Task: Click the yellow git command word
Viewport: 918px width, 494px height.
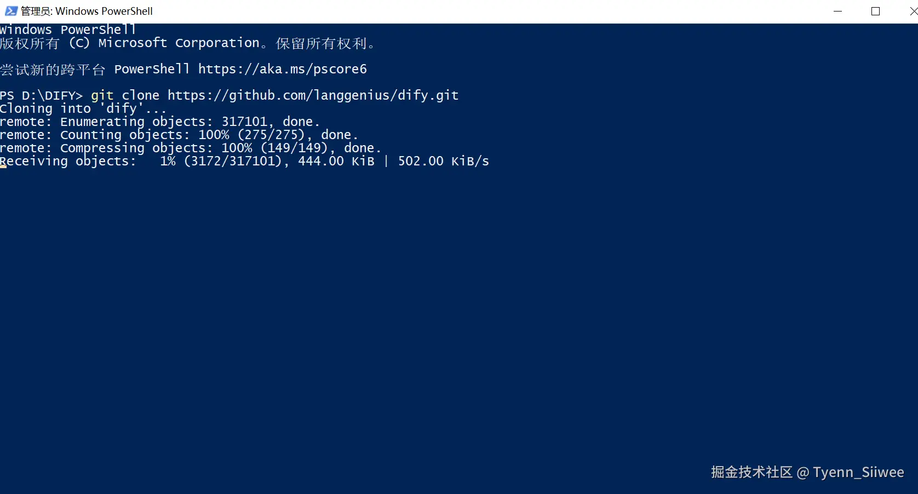Action: pyautogui.click(x=102, y=95)
